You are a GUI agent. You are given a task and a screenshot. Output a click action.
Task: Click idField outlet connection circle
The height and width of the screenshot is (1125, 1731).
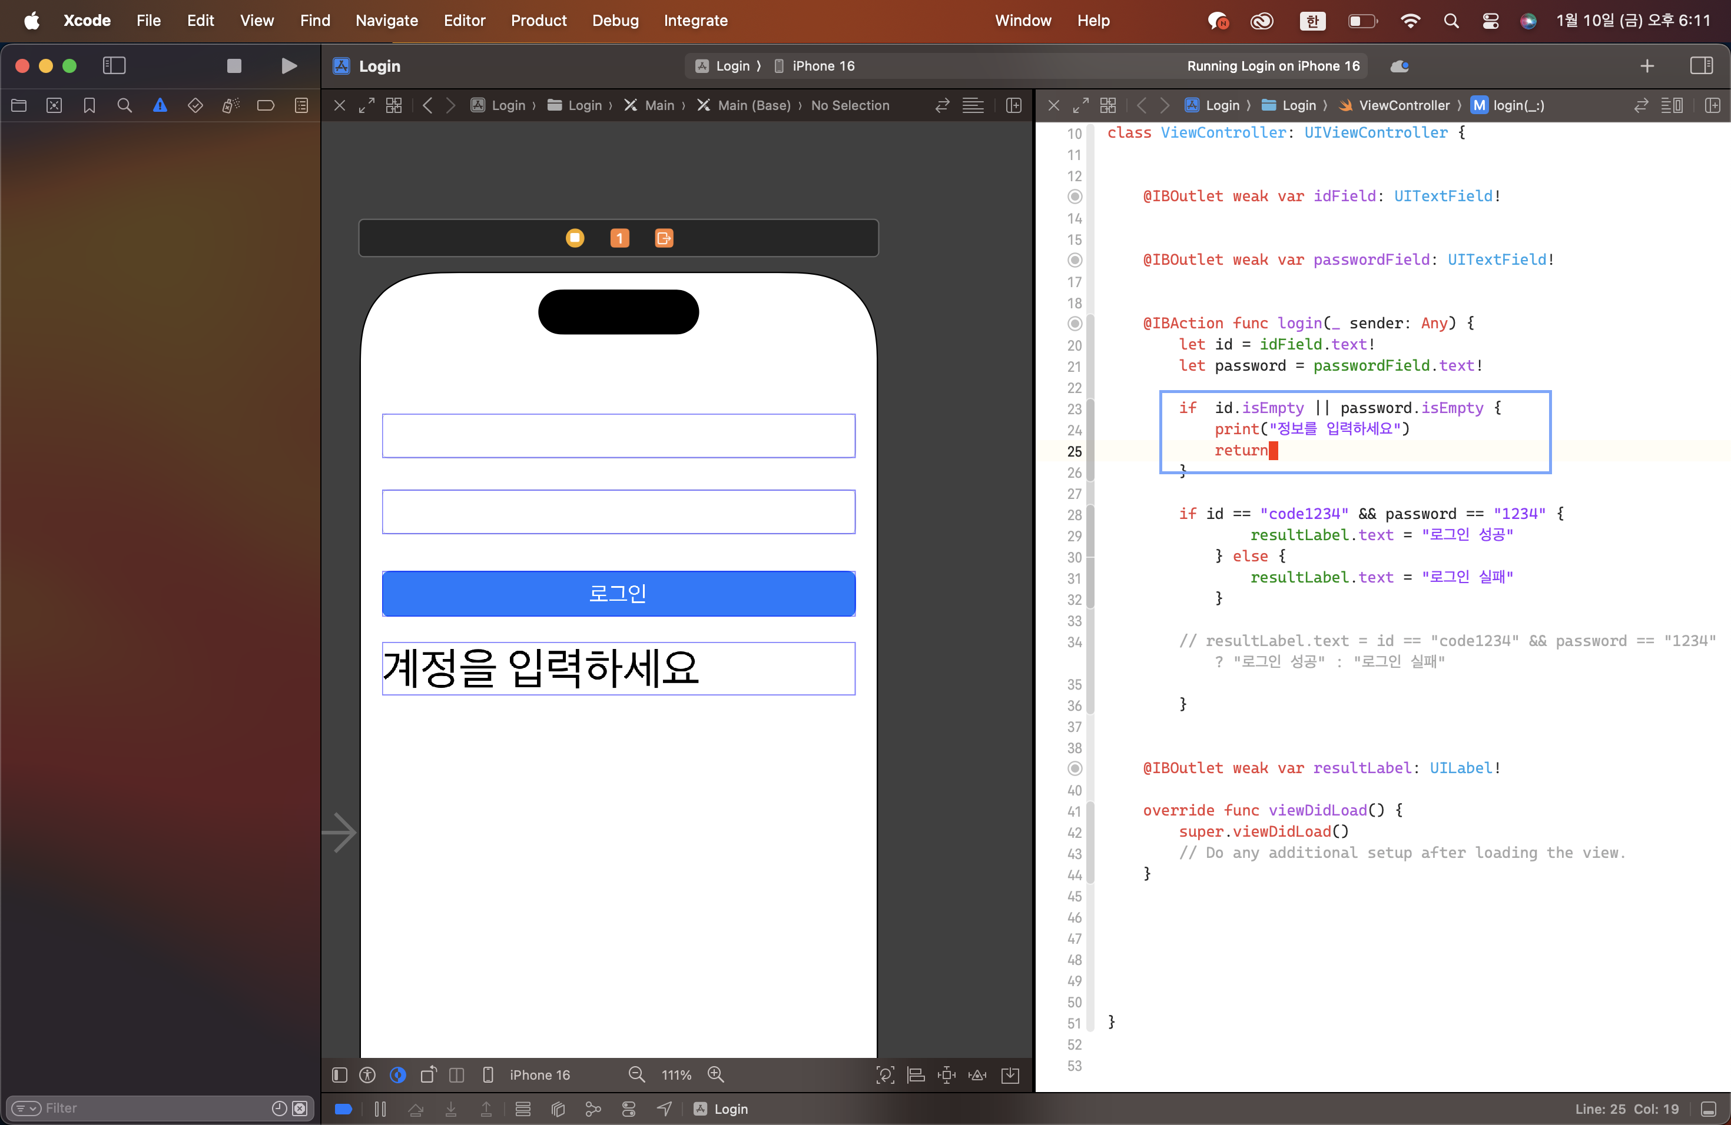1075,196
